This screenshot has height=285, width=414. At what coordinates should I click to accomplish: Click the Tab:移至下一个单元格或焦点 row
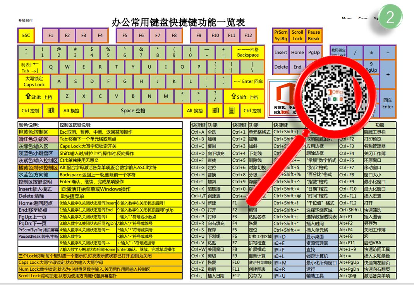(x=120, y=139)
